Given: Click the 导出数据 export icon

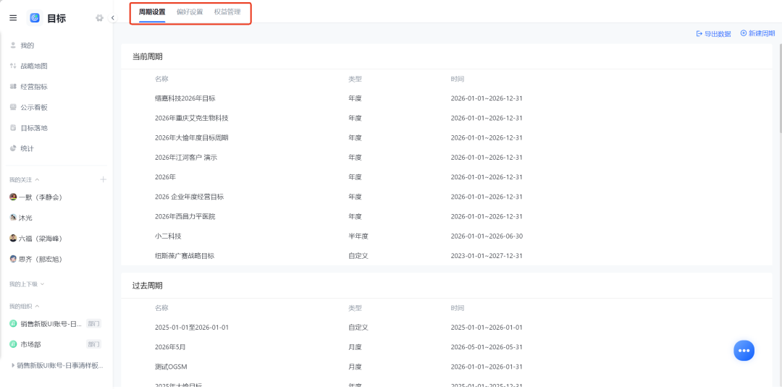Looking at the screenshot, I should [699, 34].
